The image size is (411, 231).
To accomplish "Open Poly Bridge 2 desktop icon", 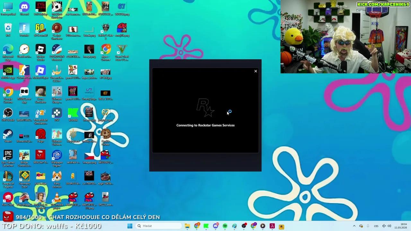I will 24,200.
